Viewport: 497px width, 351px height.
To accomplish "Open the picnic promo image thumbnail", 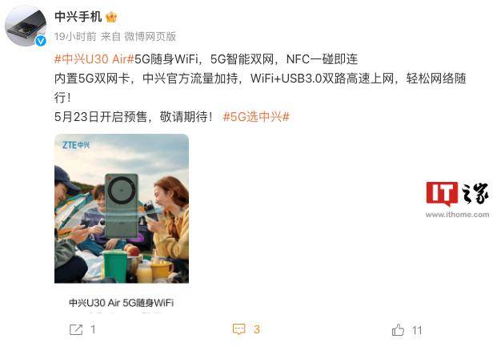I will click(x=122, y=208).
